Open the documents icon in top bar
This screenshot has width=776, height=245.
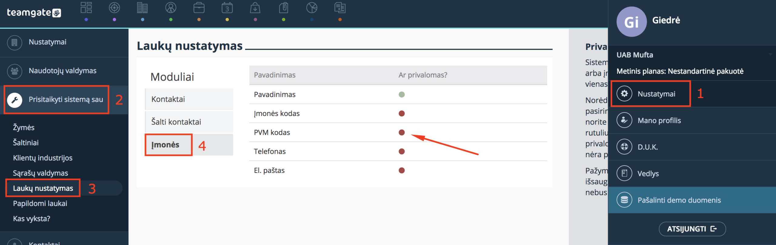[340, 8]
